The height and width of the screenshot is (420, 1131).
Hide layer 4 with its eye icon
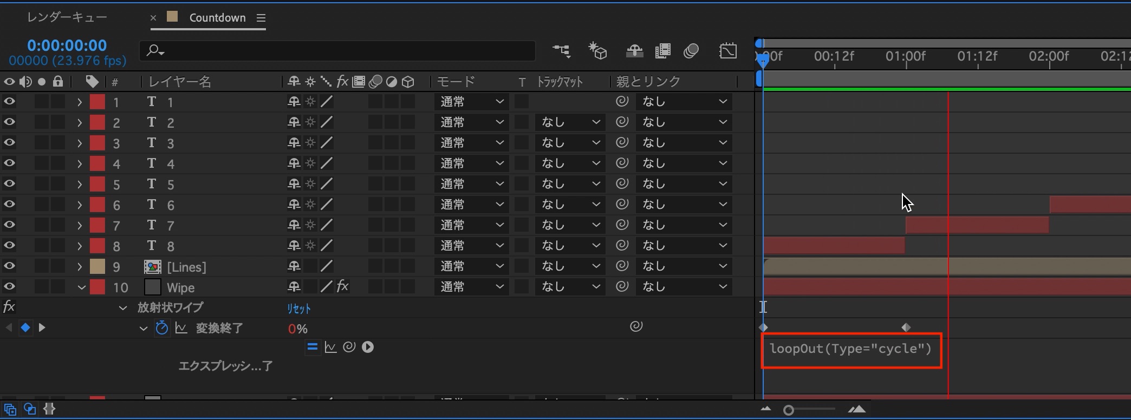pyautogui.click(x=9, y=163)
